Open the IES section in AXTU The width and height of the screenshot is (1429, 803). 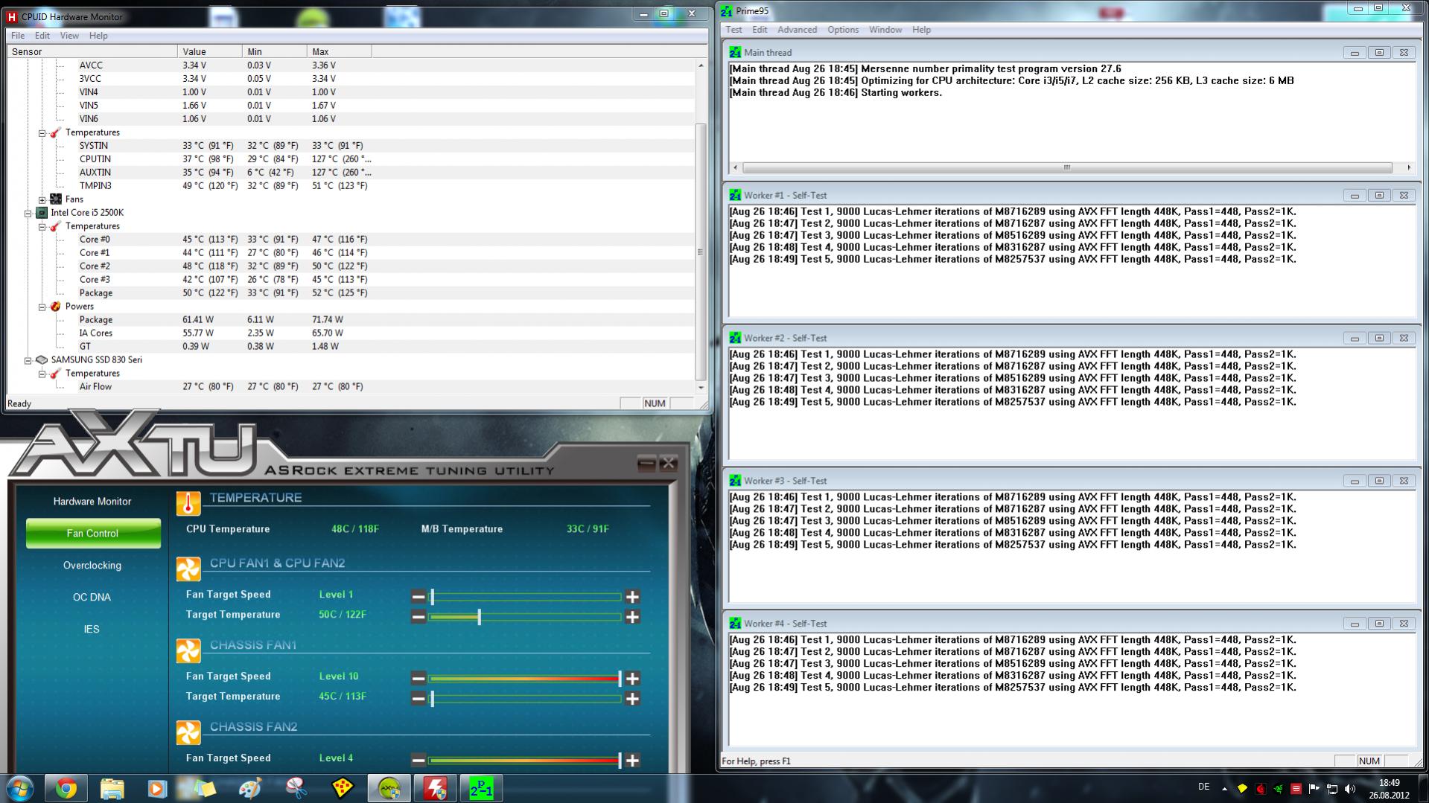(x=92, y=630)
